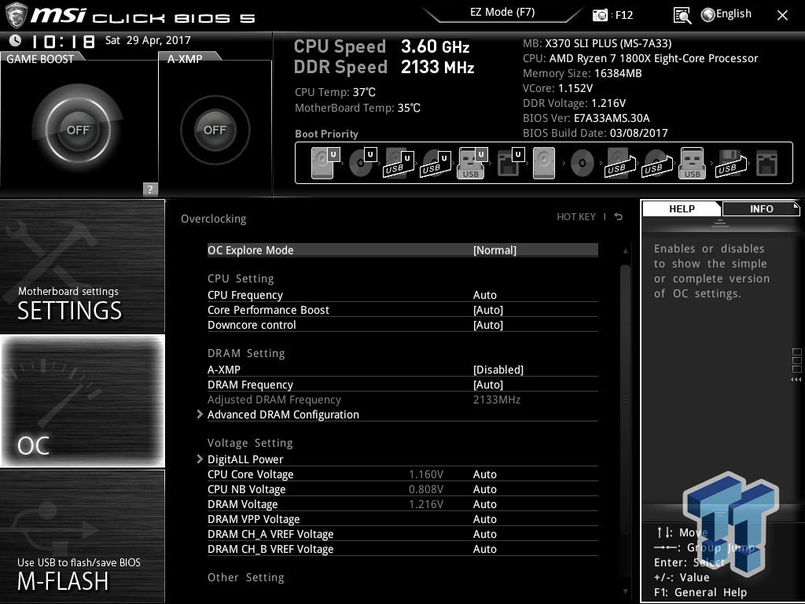
Task: Click the "Adjusted DRAM Frequency" row
Action: point(402,400)
